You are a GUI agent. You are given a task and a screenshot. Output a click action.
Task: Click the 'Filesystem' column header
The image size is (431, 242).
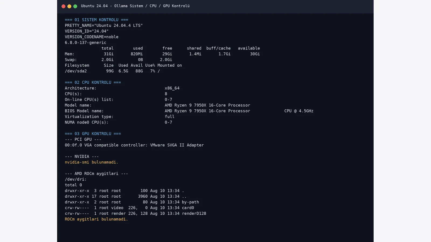point(77,65)
